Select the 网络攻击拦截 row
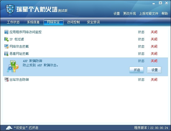Image resolution: width=171 pixels, height=131 pixels. (x=85, y=47)
